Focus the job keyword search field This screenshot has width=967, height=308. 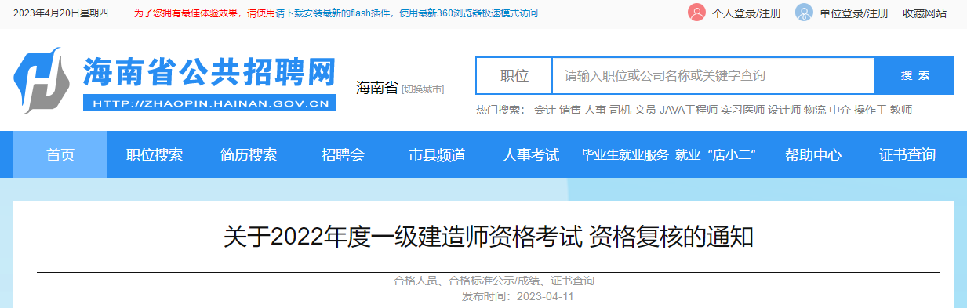pyautogui.click(x=714, y=76)
